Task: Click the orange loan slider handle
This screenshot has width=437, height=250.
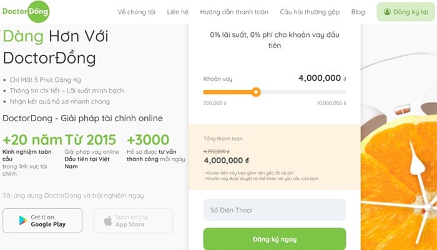Action: (x=255, y=92)
